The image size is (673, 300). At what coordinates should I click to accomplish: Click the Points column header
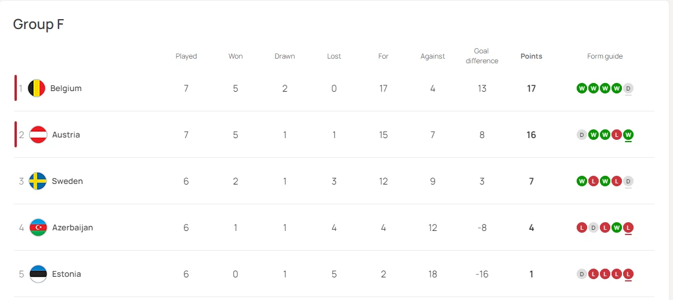click(x=531, y=56)
